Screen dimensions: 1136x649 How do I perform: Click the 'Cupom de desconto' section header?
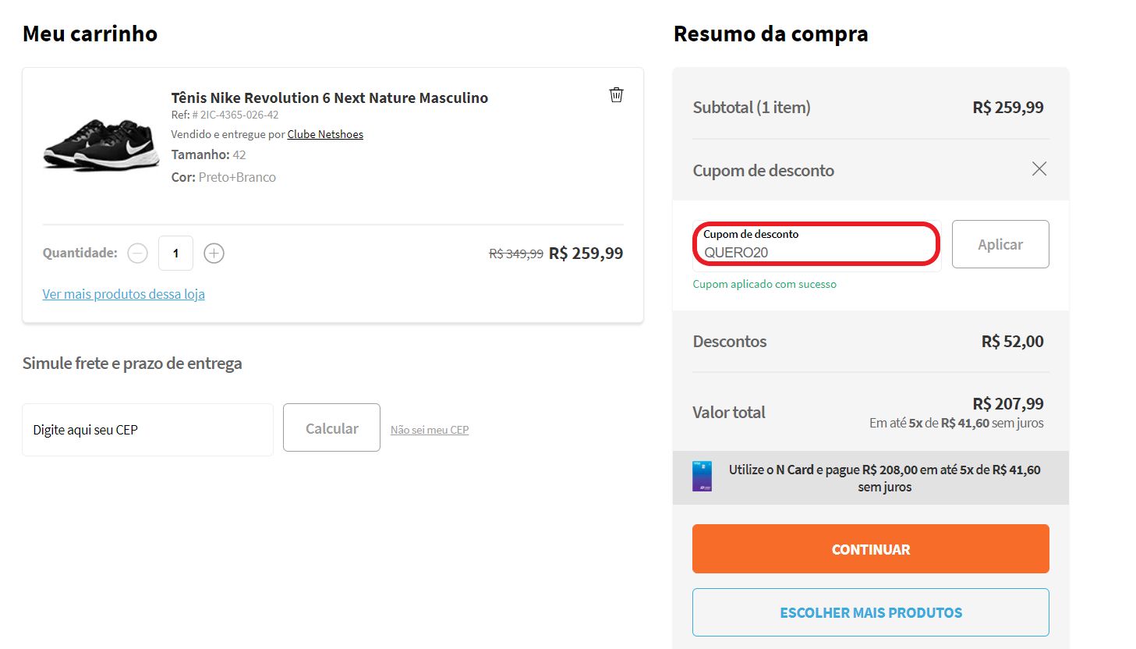coord(763,170)
